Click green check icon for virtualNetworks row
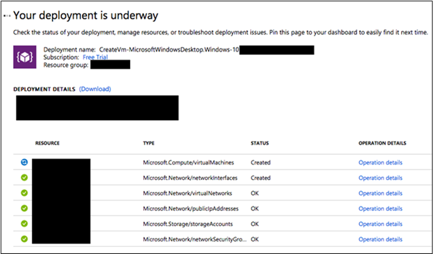Viewport: 434px width, 254px height. [x=24, y=193]
